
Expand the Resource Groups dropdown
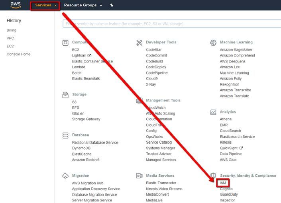tap(83, 5)
